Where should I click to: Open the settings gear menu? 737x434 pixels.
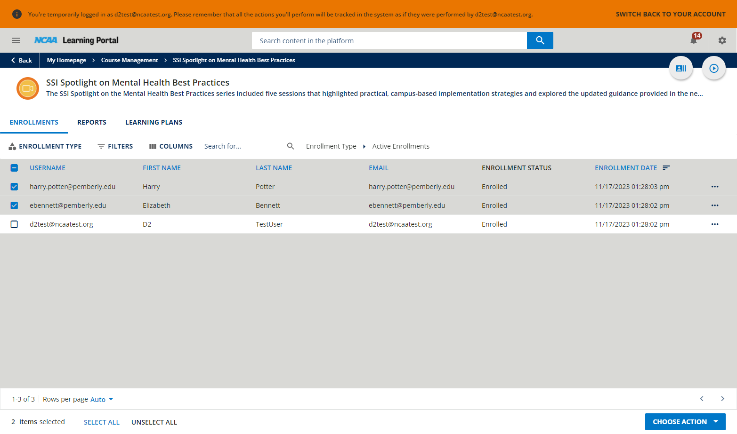tap(722, 40)
